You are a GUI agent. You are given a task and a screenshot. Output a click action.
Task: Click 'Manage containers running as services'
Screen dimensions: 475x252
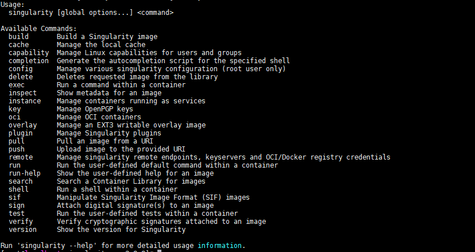tap(131, 101)
